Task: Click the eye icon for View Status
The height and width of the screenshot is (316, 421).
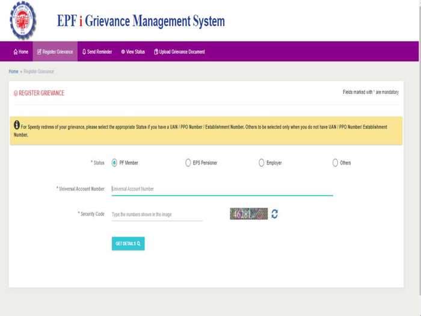Action: 123,52
